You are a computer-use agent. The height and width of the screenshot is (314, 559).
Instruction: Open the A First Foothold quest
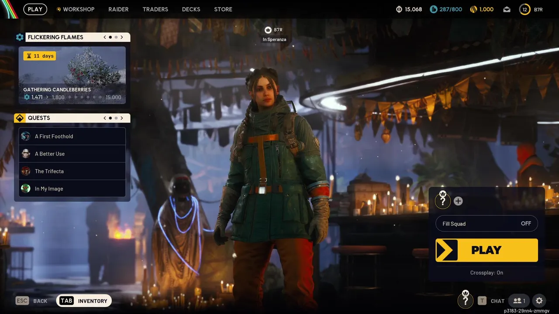click(72, 136)
